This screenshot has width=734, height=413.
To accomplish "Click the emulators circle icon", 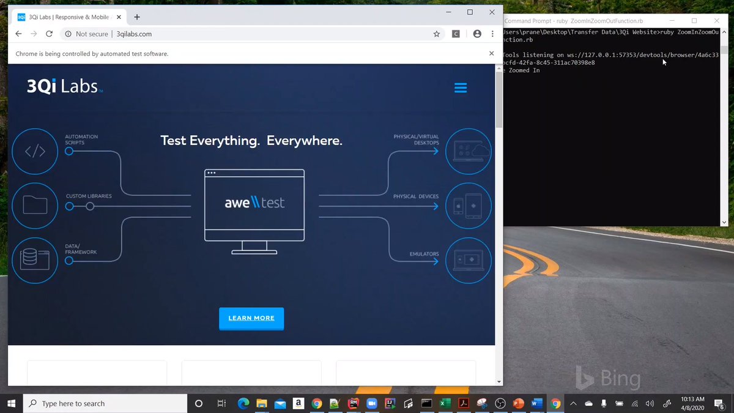I will (x=468, y=261).
